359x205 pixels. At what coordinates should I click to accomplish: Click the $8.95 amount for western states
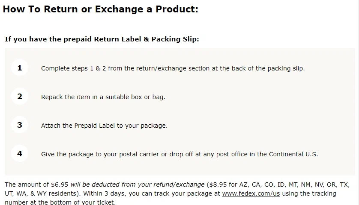[x=218, y=185]
